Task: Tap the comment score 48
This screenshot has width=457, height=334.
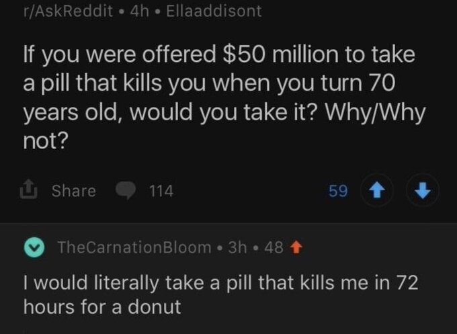Action: click(274, 248)
